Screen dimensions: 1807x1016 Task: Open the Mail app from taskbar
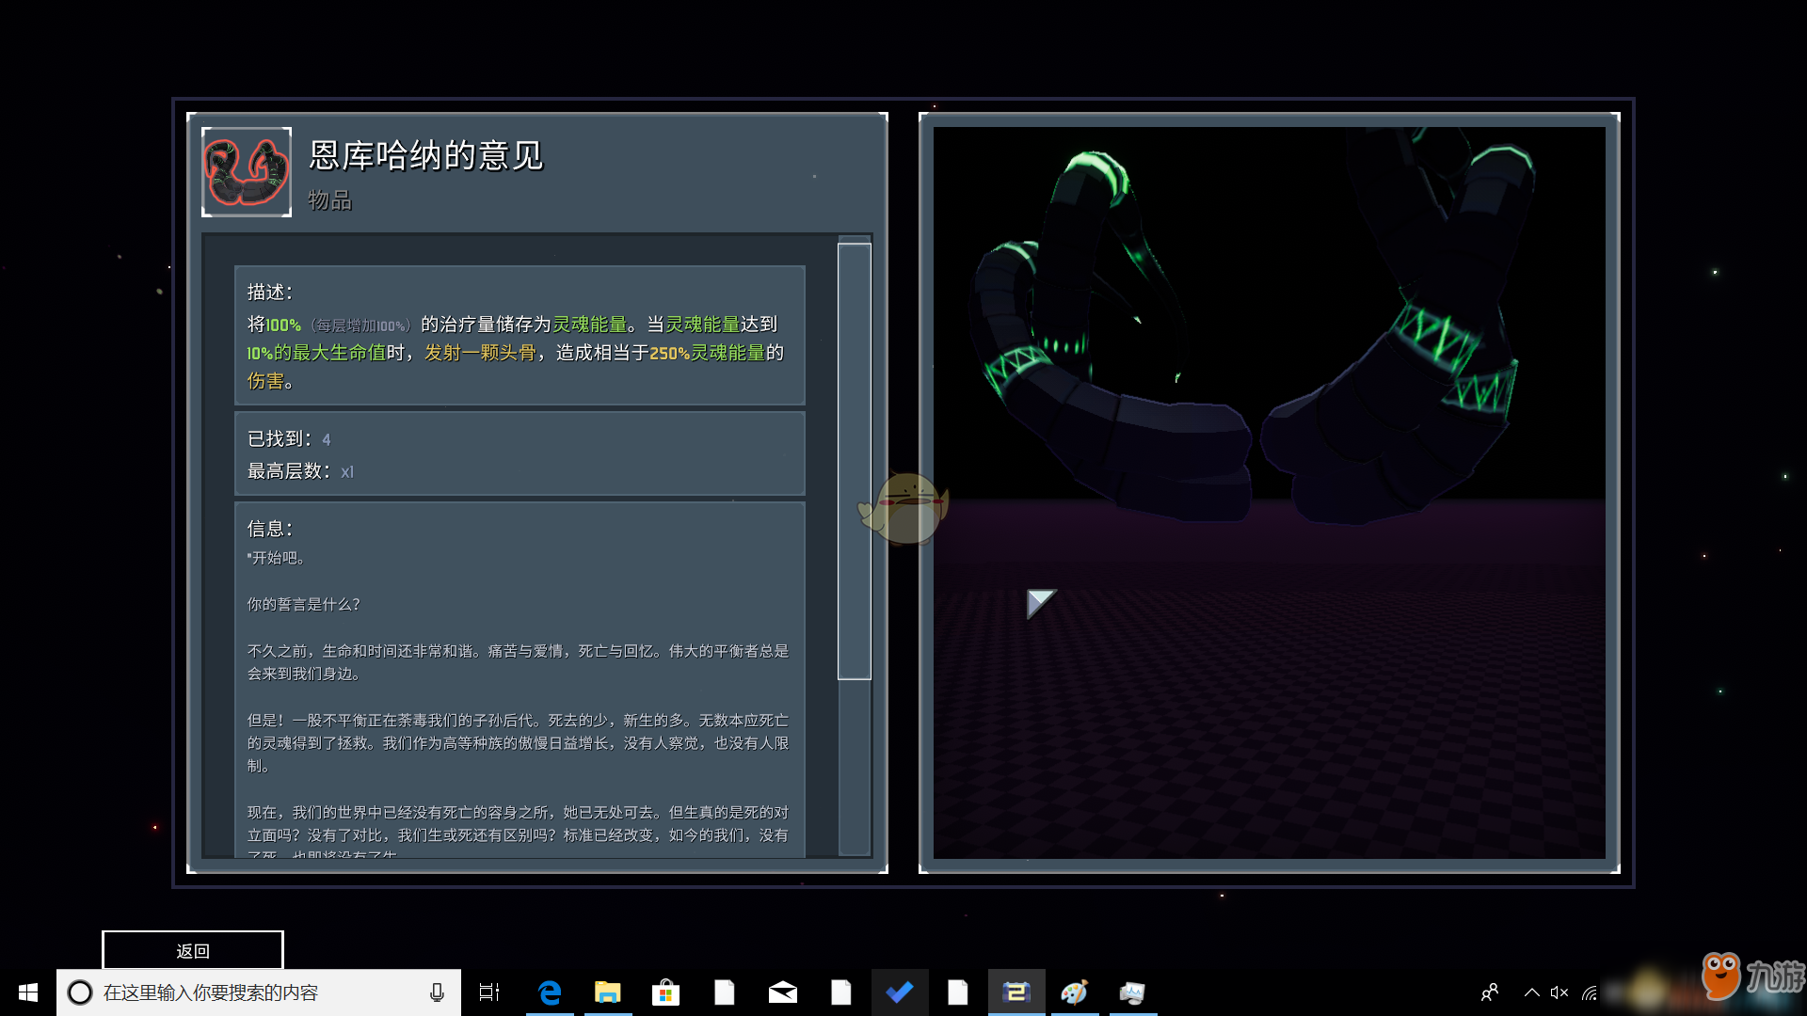tap(783, 992)
